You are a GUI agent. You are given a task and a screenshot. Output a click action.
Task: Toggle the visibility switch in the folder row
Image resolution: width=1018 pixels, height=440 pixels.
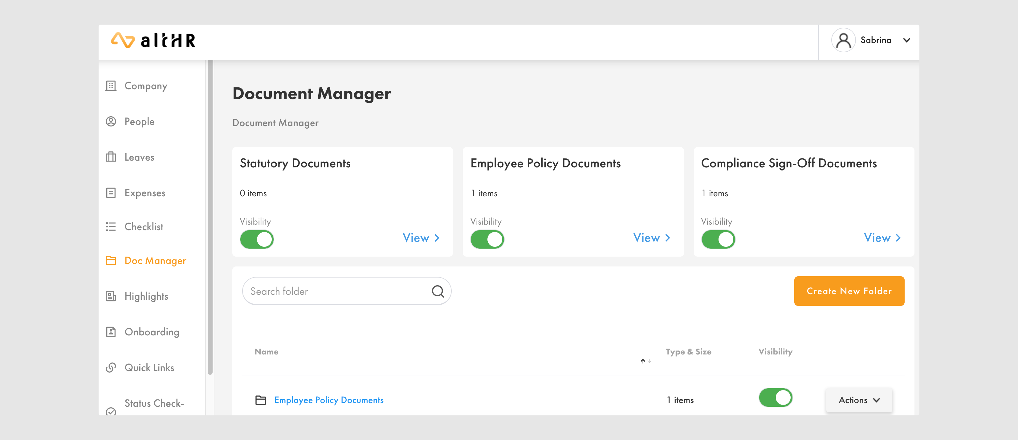pyautogui.click(x=776, y=397)
